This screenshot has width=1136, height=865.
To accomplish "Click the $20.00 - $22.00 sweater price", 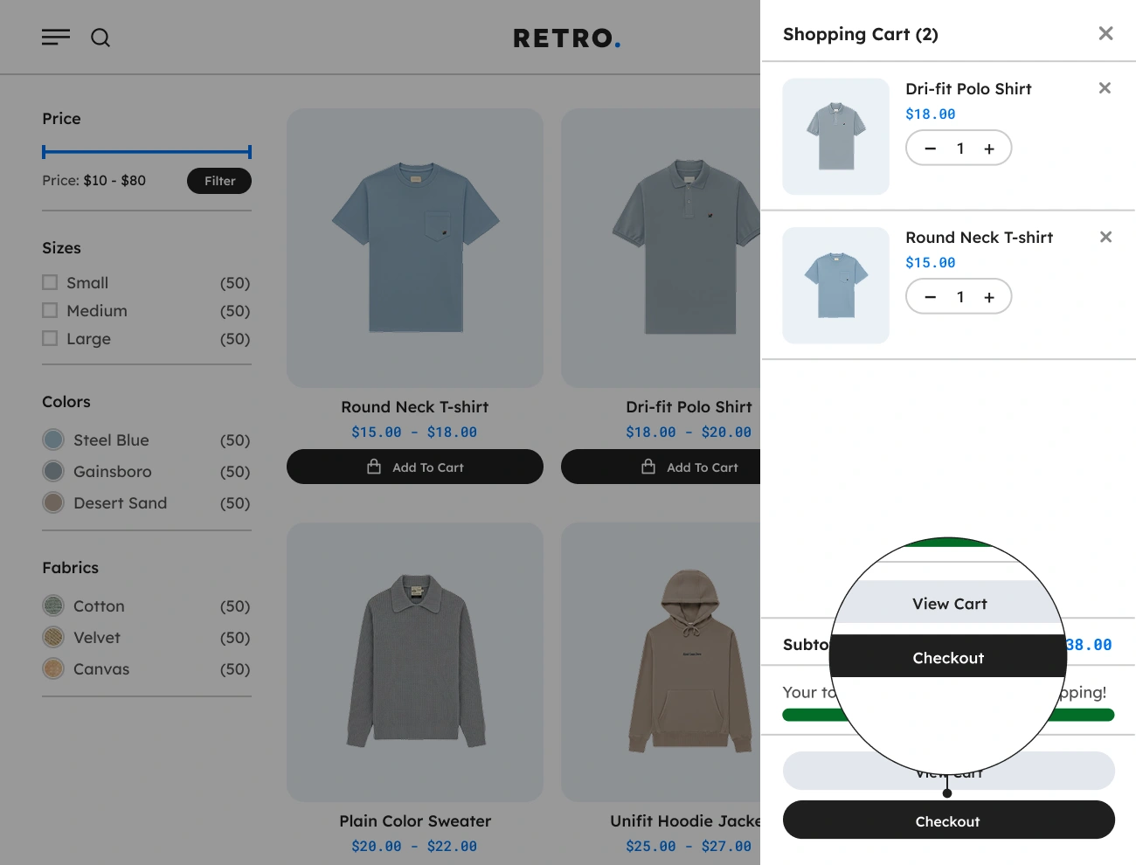I will point(414,846).
